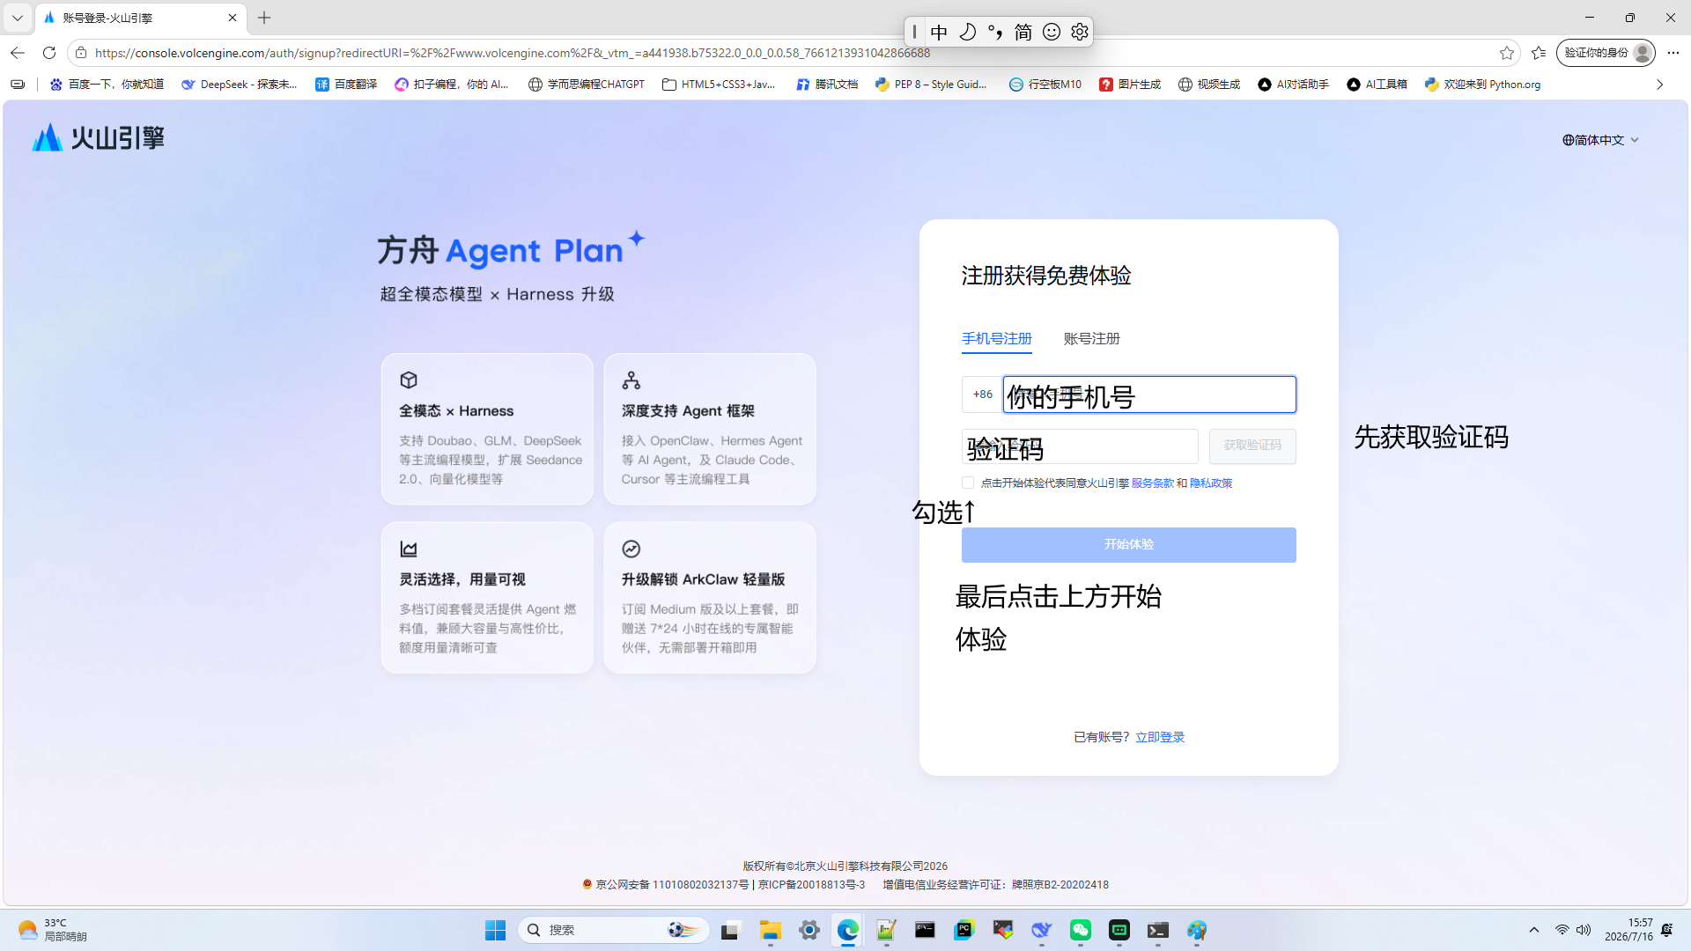Open IME emoji smiley icon
The width and height of the screenshot is (1691, 951).
1052,32
